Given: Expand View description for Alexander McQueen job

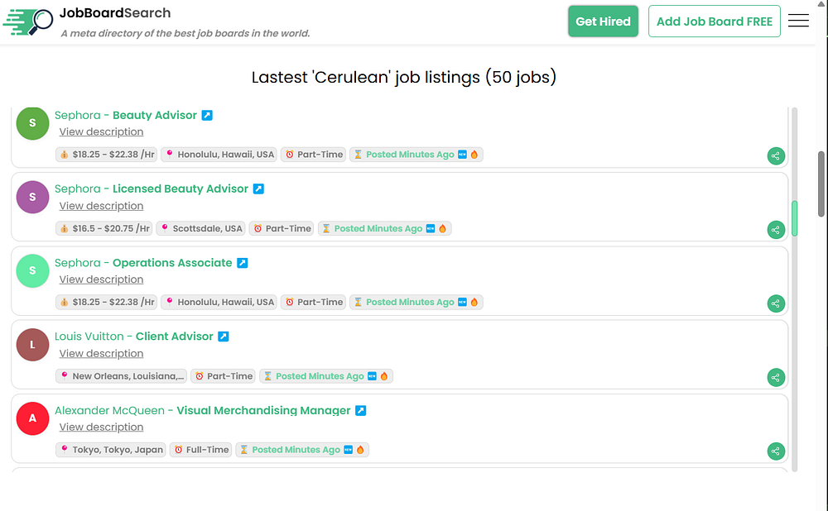Looking at the screenshot, I should [x=101, y=427].
